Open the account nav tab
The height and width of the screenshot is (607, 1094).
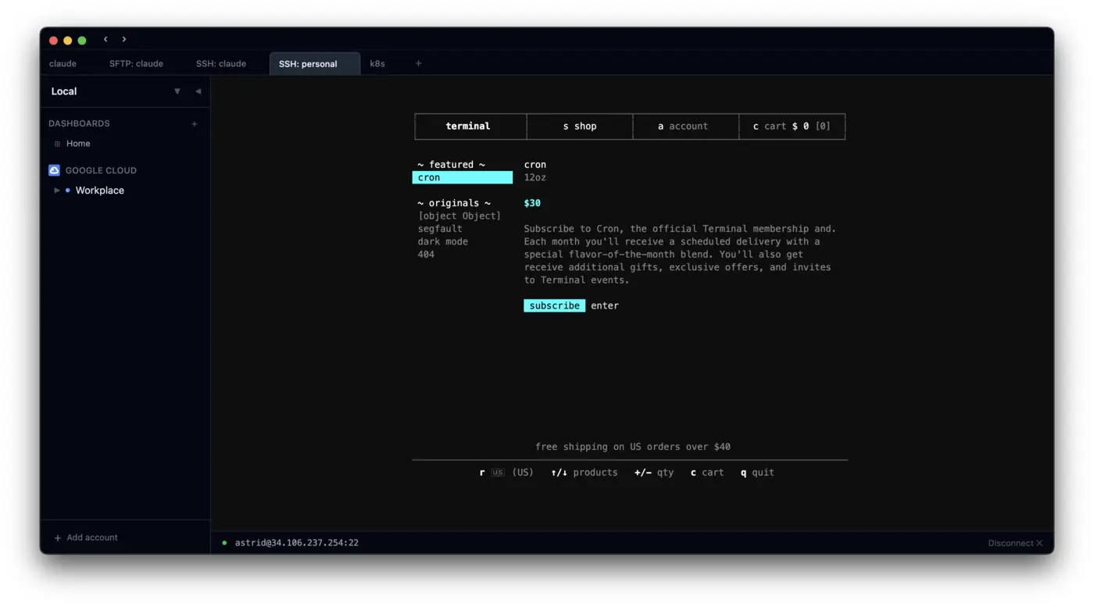(686, 126)
